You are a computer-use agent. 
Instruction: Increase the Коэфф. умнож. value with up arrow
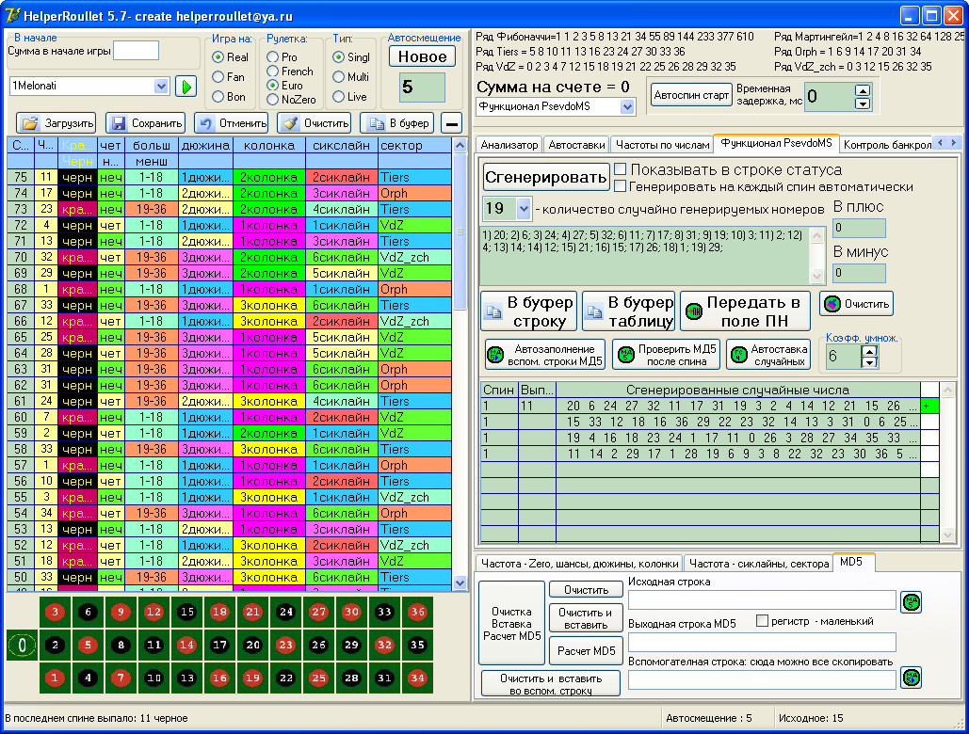tap(869, 351)
